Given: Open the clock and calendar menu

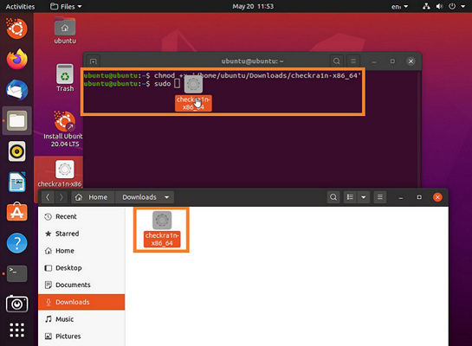Looking at the screenshot, I should click(253, 6).
